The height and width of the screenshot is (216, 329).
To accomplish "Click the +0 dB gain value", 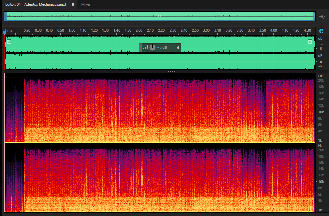I will click(x=162, y=47).
